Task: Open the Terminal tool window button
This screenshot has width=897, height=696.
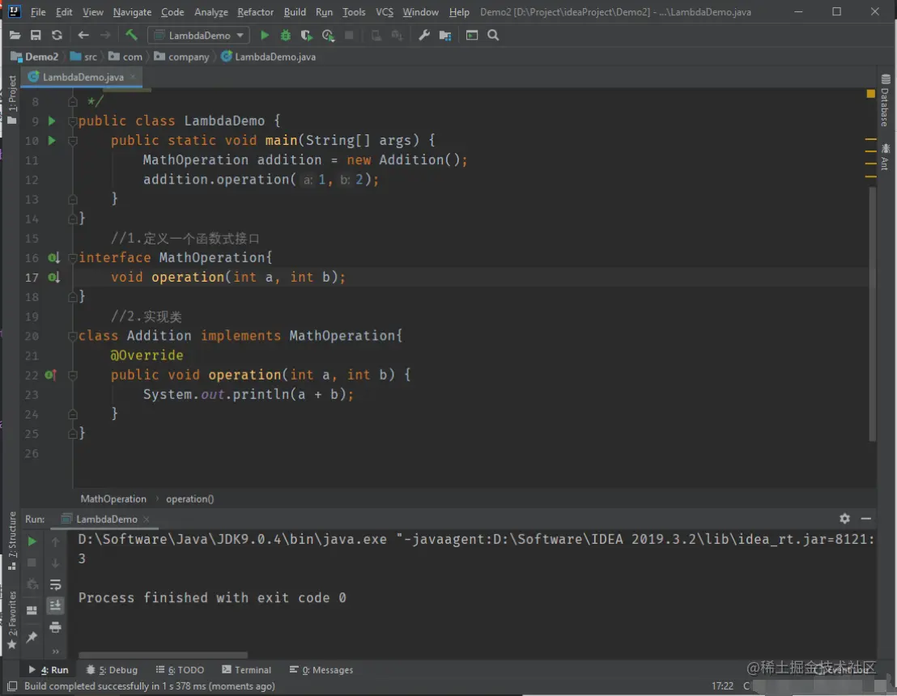Action: 247,669
